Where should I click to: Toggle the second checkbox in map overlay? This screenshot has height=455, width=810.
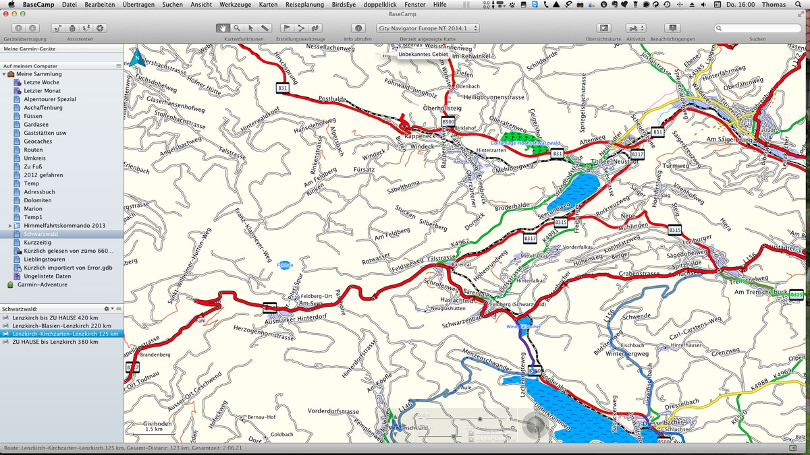coord(471,439)
